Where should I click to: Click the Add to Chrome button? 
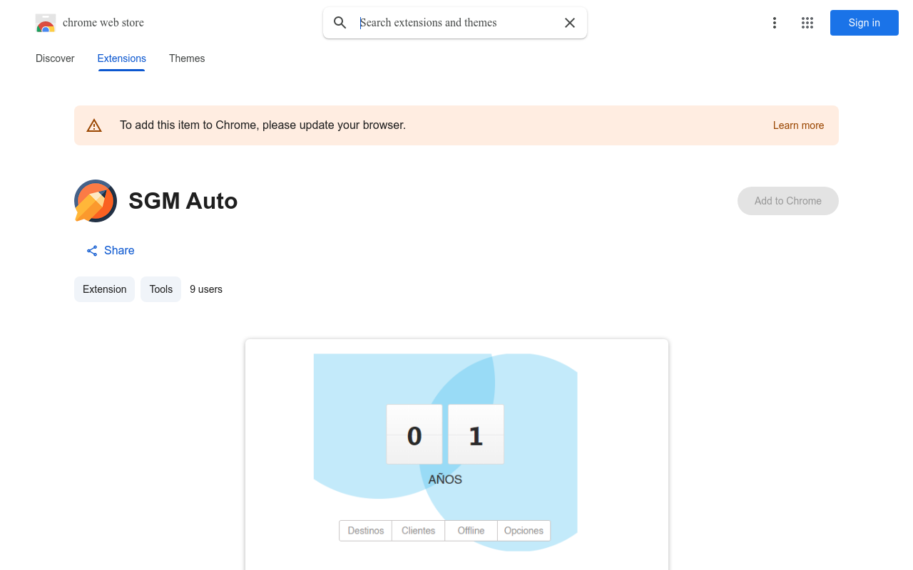787,201
